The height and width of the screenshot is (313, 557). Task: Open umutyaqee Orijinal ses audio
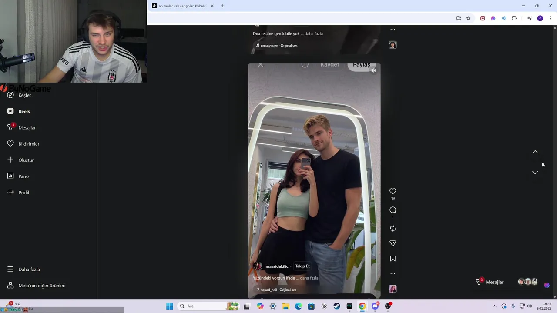click(x=277, y=45)
